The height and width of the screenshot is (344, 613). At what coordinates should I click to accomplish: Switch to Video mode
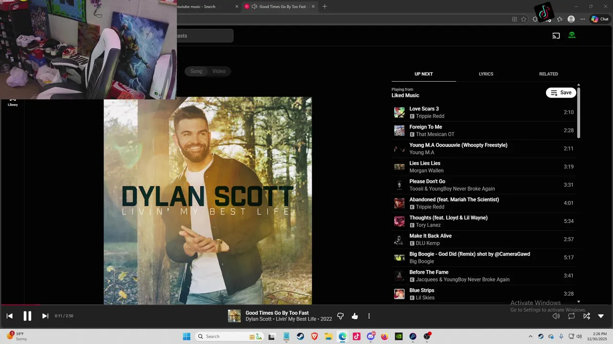[x=219, y=71]
